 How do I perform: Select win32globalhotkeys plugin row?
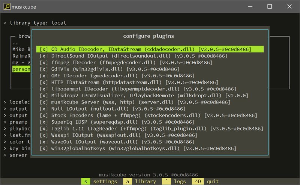(150, 148)
